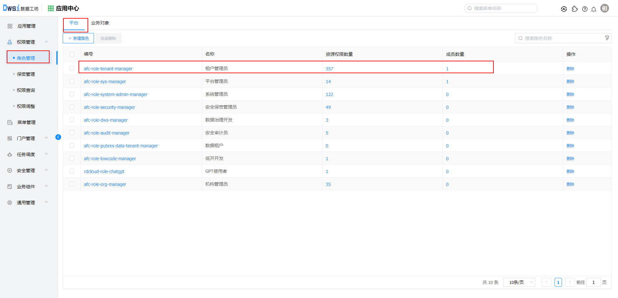Open notifications bell icon
Screen dimensions: 618x298
594,9
